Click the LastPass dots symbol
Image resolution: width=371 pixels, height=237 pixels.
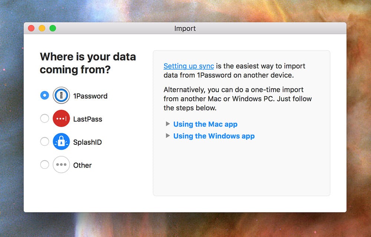[61, 118]
